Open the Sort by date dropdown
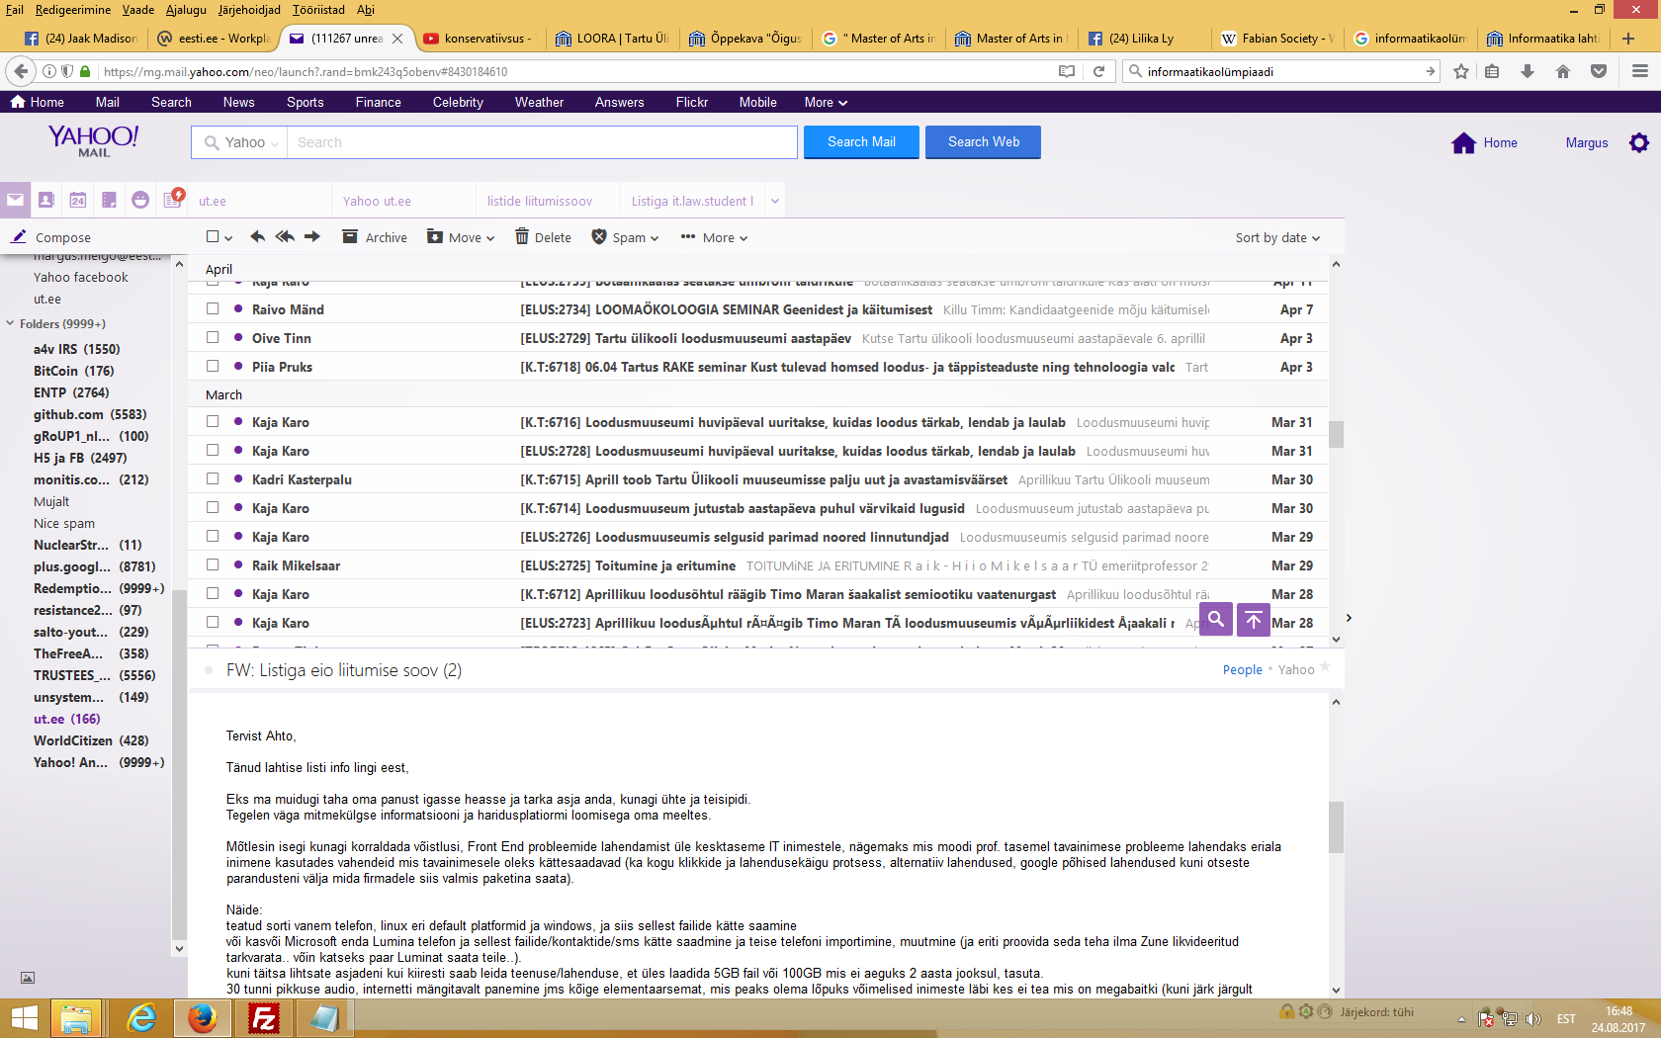Viewport: 1661px width, 1038px height. click(x=1277, y=237)
